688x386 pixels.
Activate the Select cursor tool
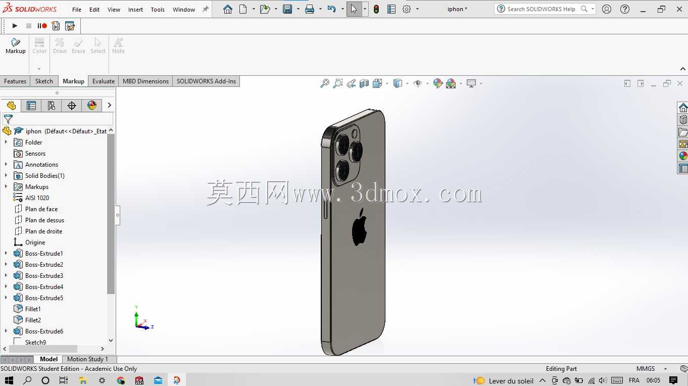pyautogui.click(x=354, y=9)
